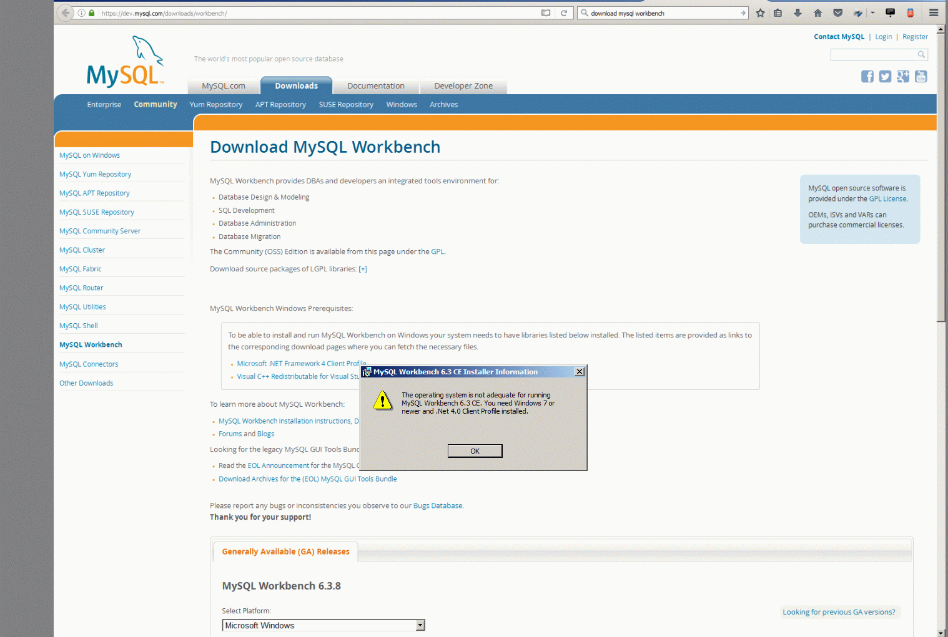Click the page scrollbar down arrow
The width and height of the screenshot is (948, 637).
tap(941, 633)
